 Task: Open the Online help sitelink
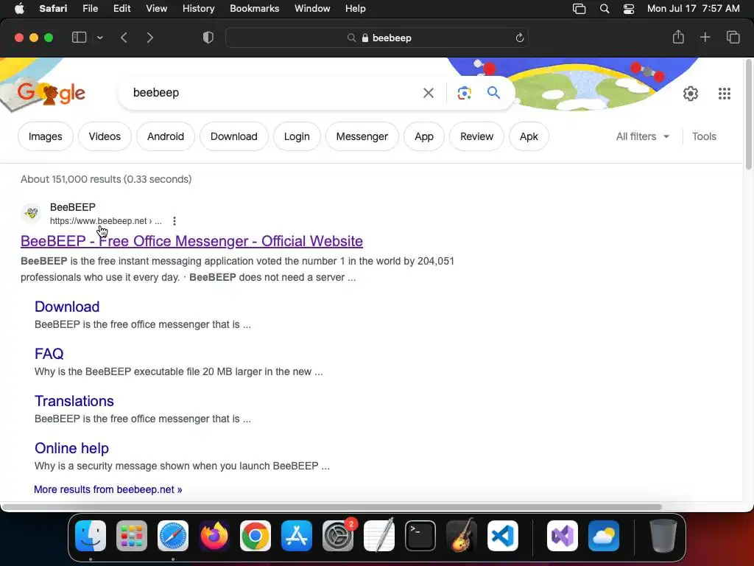(71, 448)
